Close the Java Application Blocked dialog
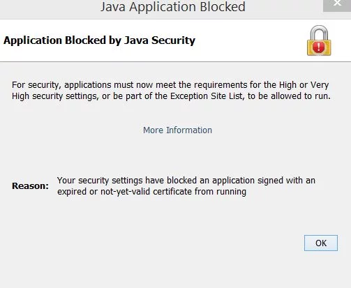This screenshot has width=351, height=288. click(x=337, y=4)
